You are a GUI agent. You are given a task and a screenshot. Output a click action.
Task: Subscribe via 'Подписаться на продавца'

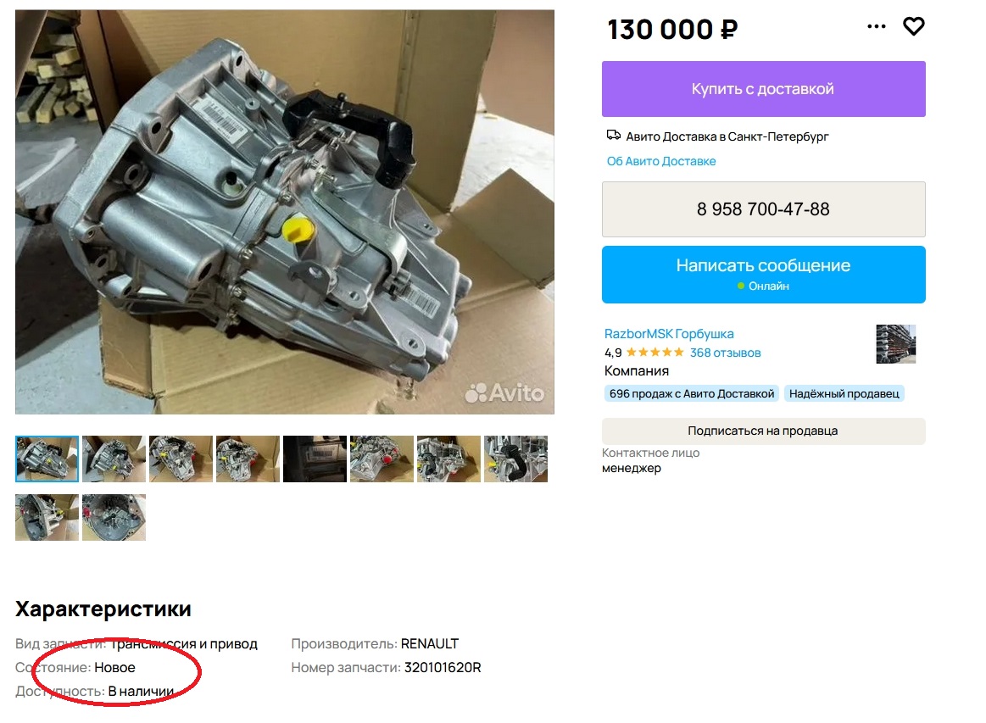tap(763, 431)
